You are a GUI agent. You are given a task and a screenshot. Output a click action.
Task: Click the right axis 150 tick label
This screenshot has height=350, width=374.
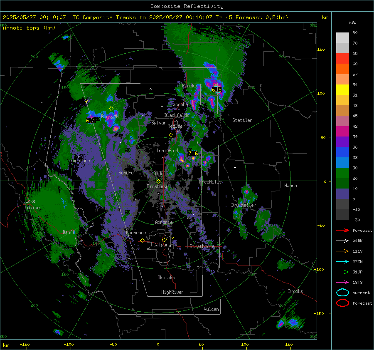(321, 49)
